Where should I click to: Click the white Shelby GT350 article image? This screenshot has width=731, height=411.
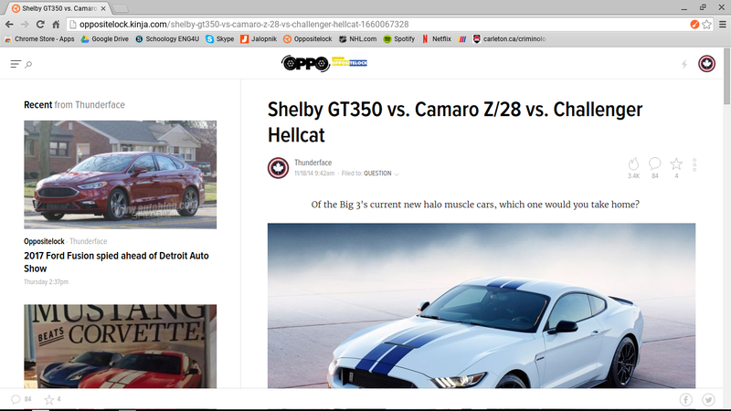[x=482, y=306]
